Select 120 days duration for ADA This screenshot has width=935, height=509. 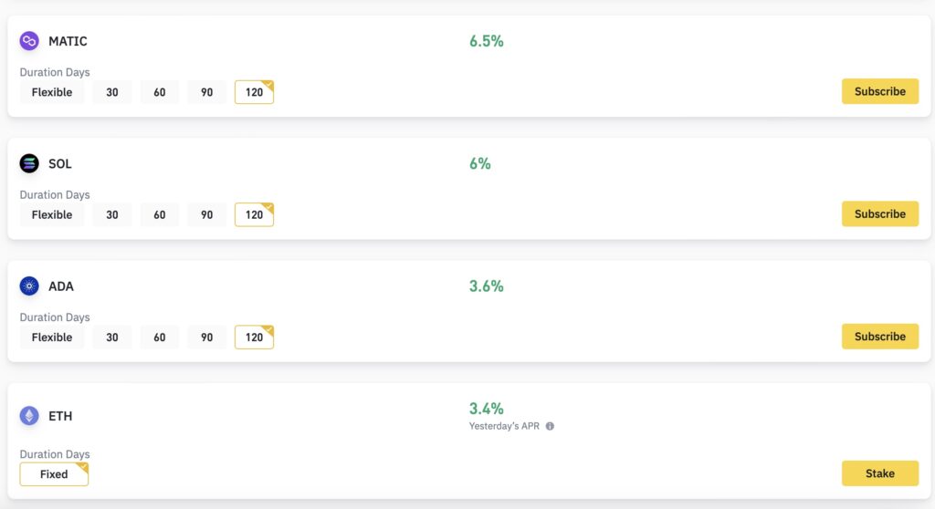(254, 338)
